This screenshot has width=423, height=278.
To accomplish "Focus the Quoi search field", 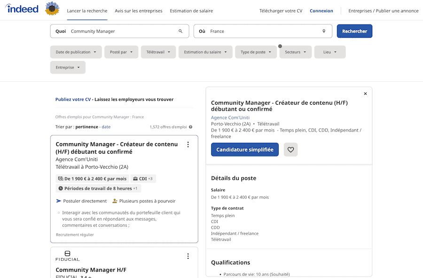I will tap(119, 31).
